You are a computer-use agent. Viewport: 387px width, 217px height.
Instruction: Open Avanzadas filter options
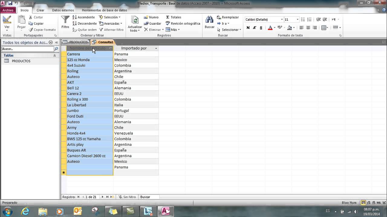pos(111,24)
